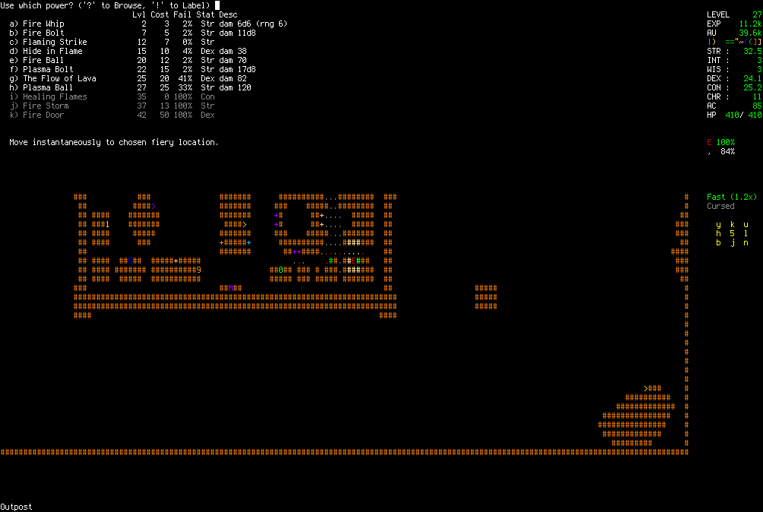Select the Fire Whip power
The height and width of the screenshot is (512, 763).
pyautogui.click(x=148, y=24)
